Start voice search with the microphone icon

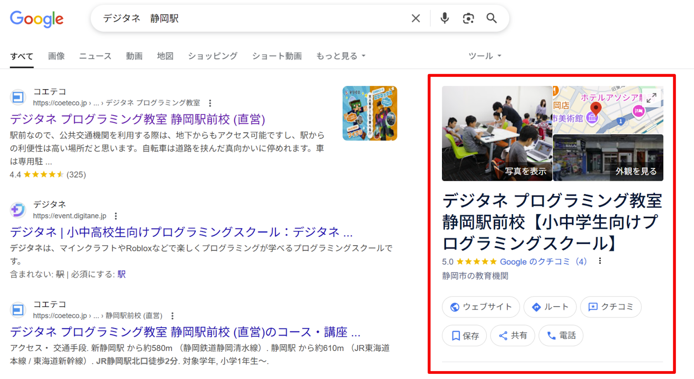[x=445, y=18]
